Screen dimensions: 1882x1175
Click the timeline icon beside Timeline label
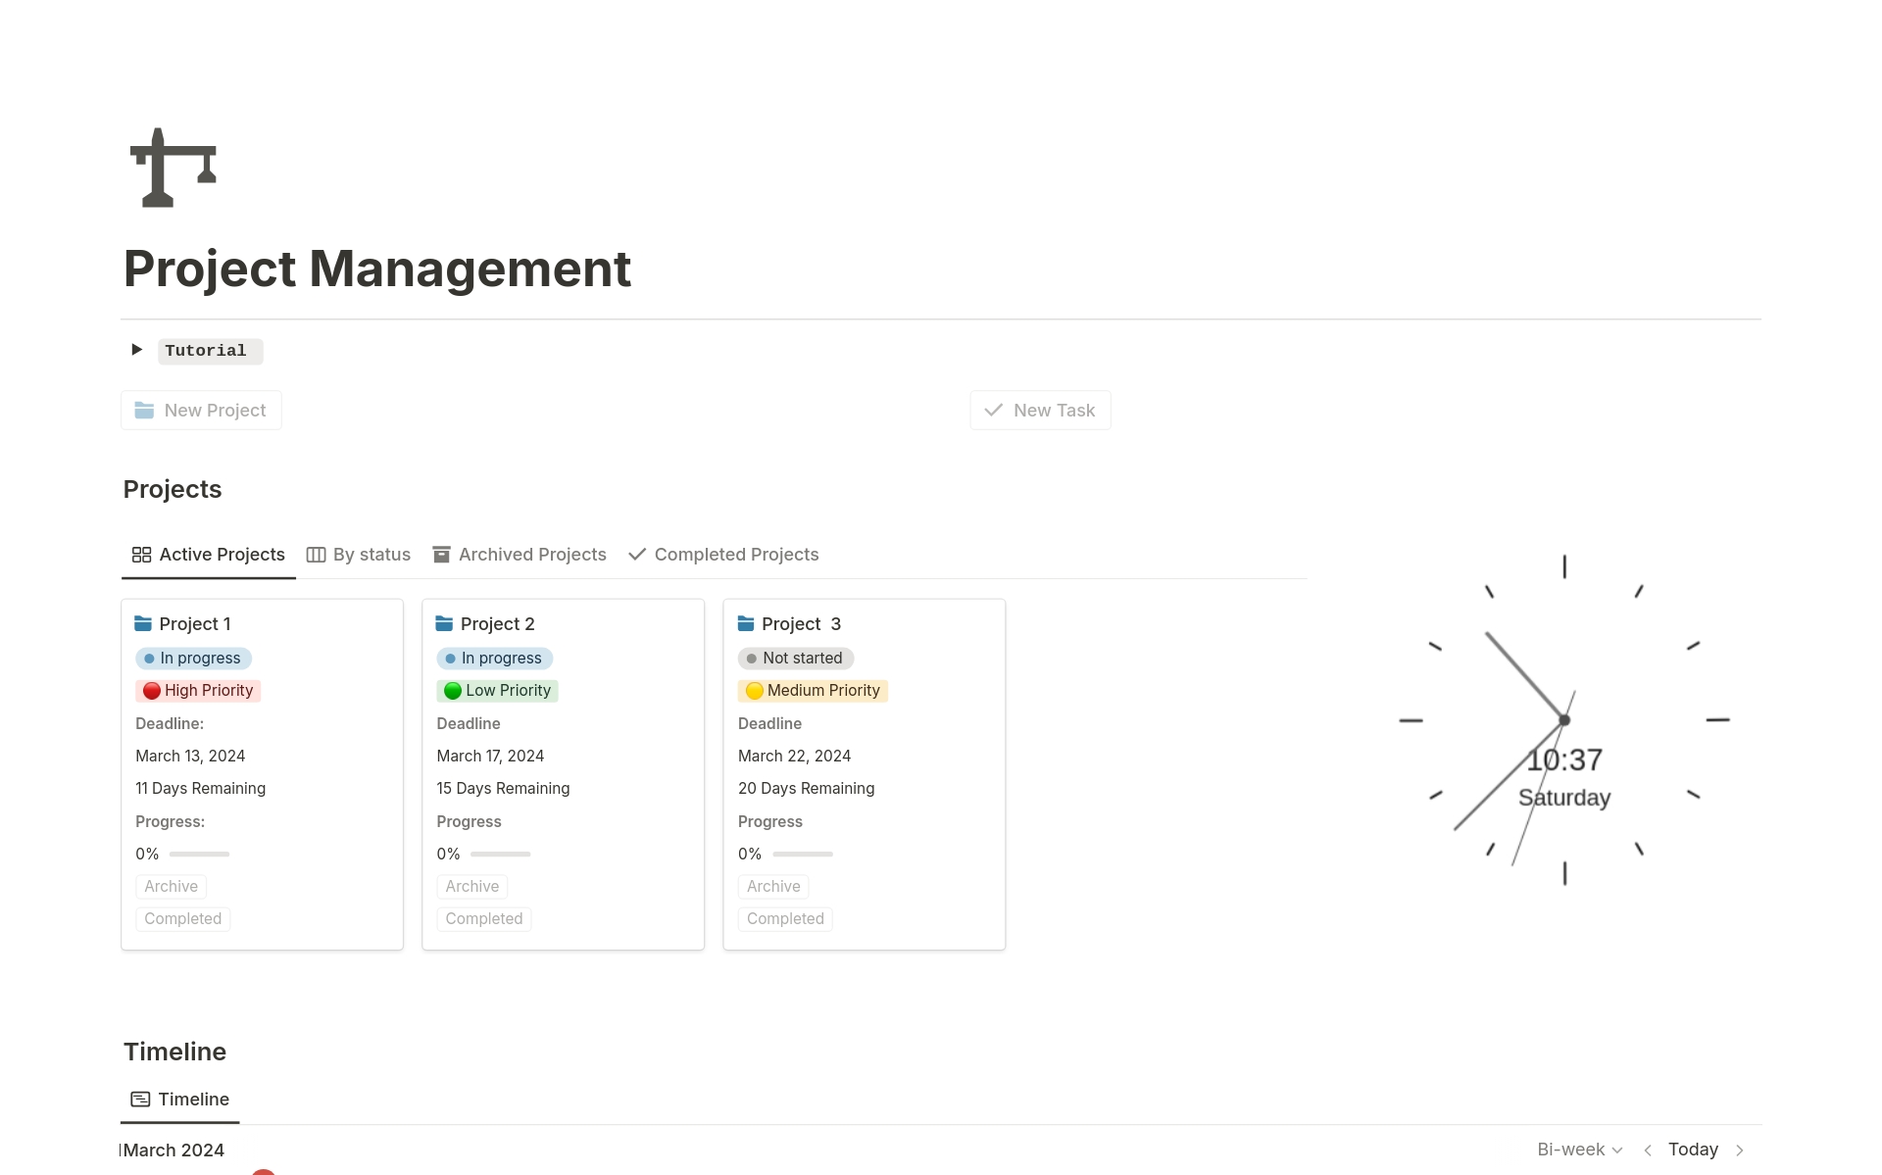click(x=138, y=1100)
